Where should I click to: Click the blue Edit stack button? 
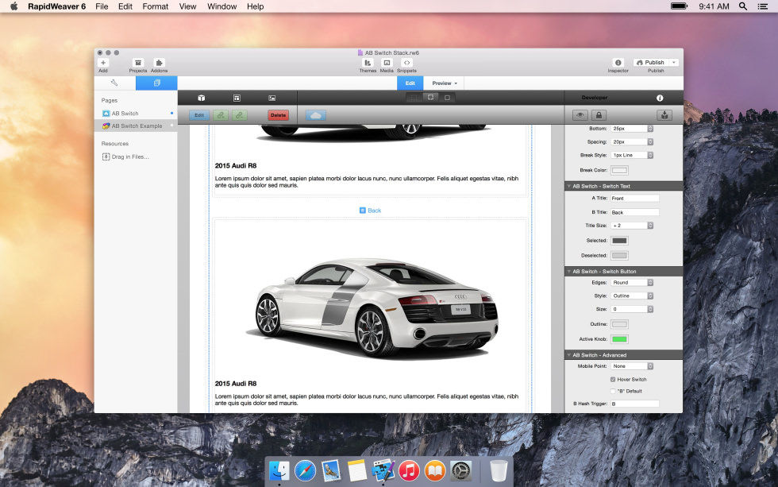199,115
